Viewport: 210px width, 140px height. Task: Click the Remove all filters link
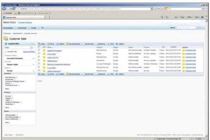pos(29,52)
